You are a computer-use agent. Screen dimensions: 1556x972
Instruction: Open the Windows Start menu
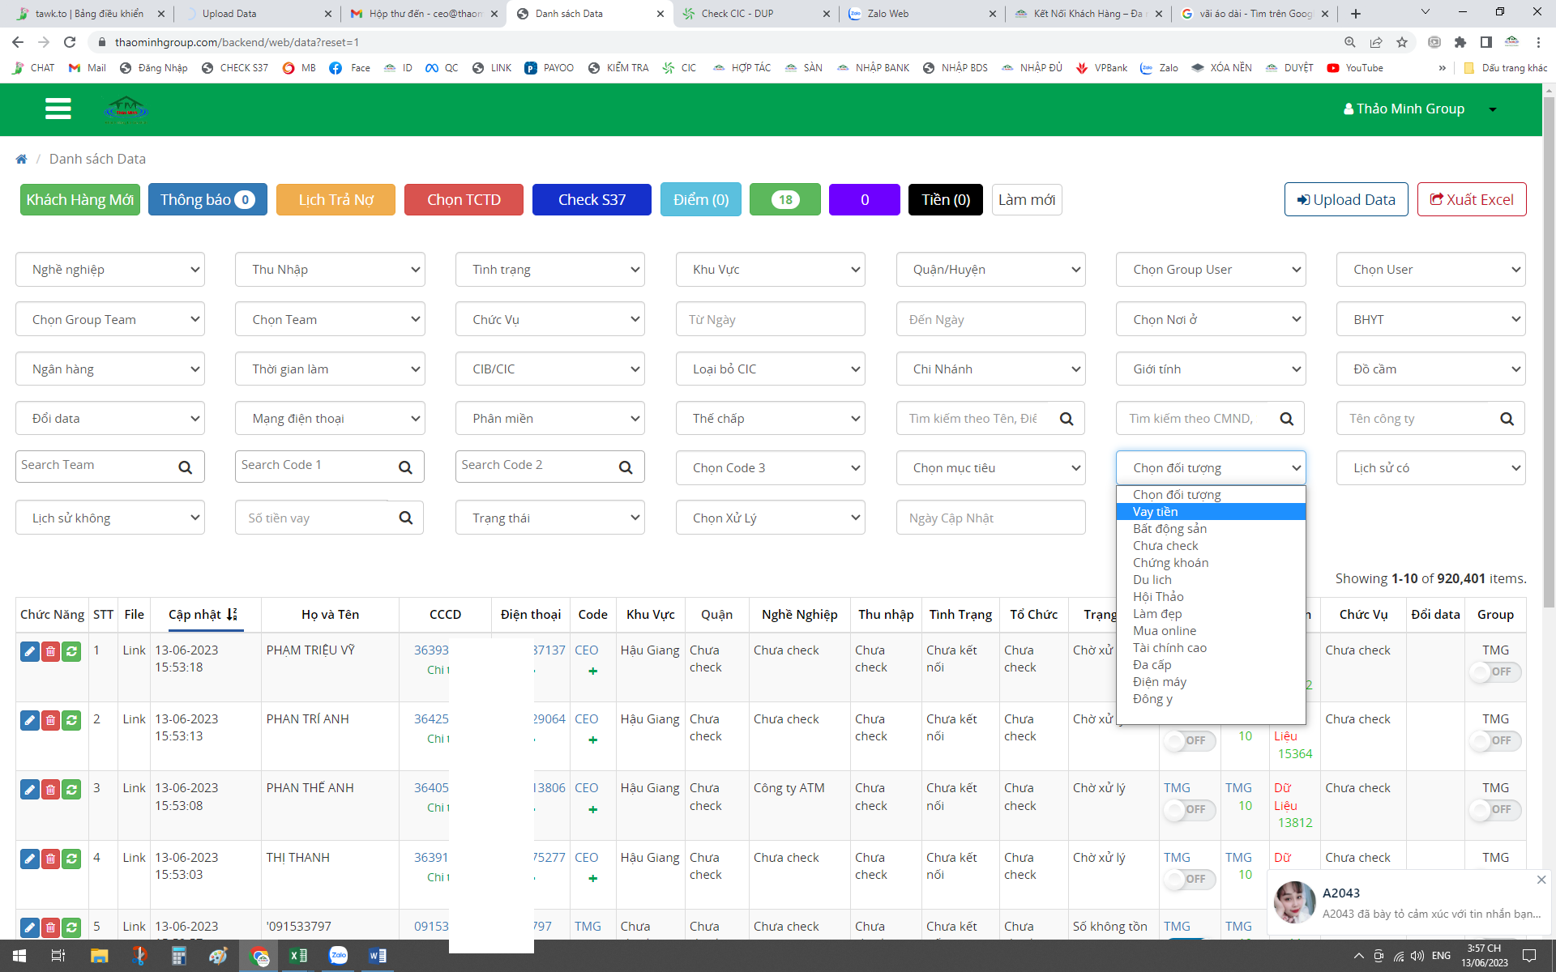19,956
